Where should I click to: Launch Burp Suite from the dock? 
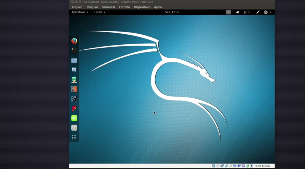pos(74,89)
